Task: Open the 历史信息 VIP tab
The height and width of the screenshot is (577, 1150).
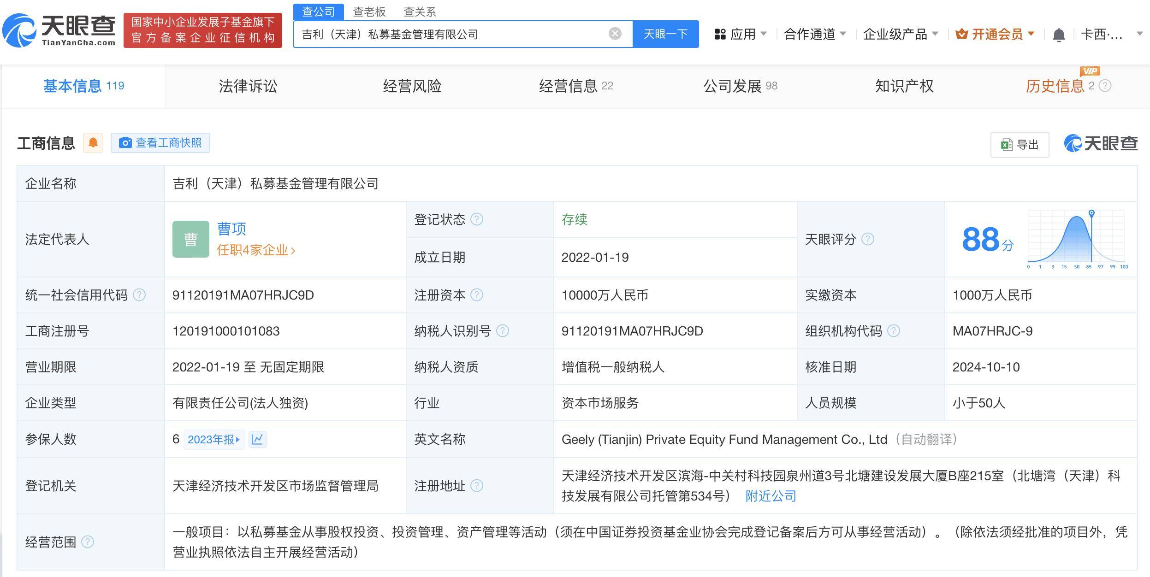Action: (1061, 86)
